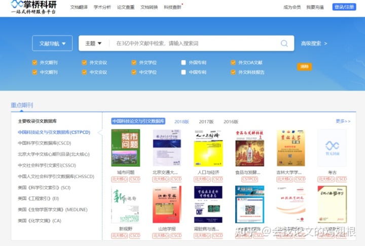
Task: Click the 新视野 journal title text
Action: click(x=126, y=229)
